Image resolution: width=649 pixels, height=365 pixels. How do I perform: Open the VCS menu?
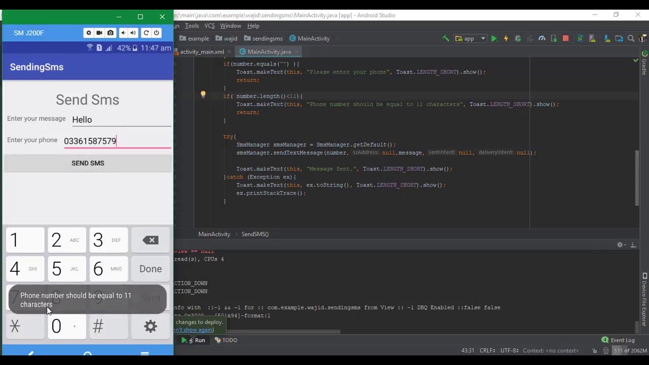pos(209,26)
